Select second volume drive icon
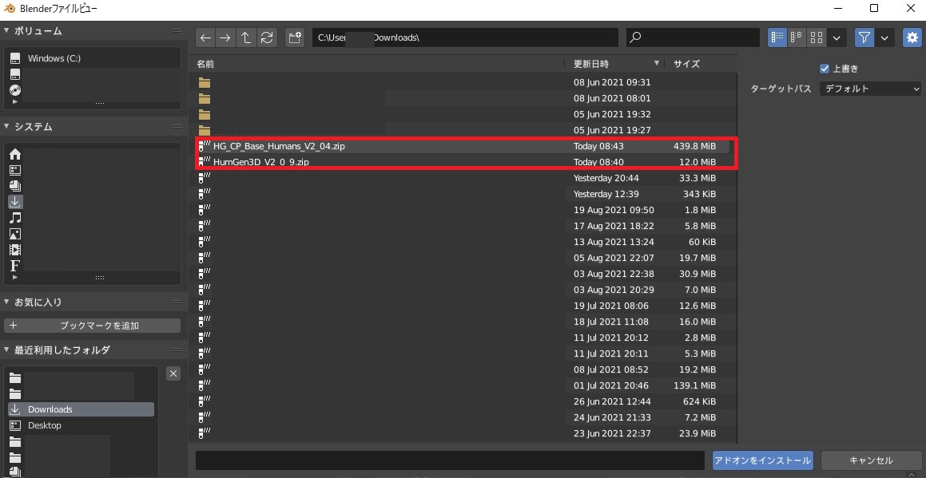 [15, 74]
